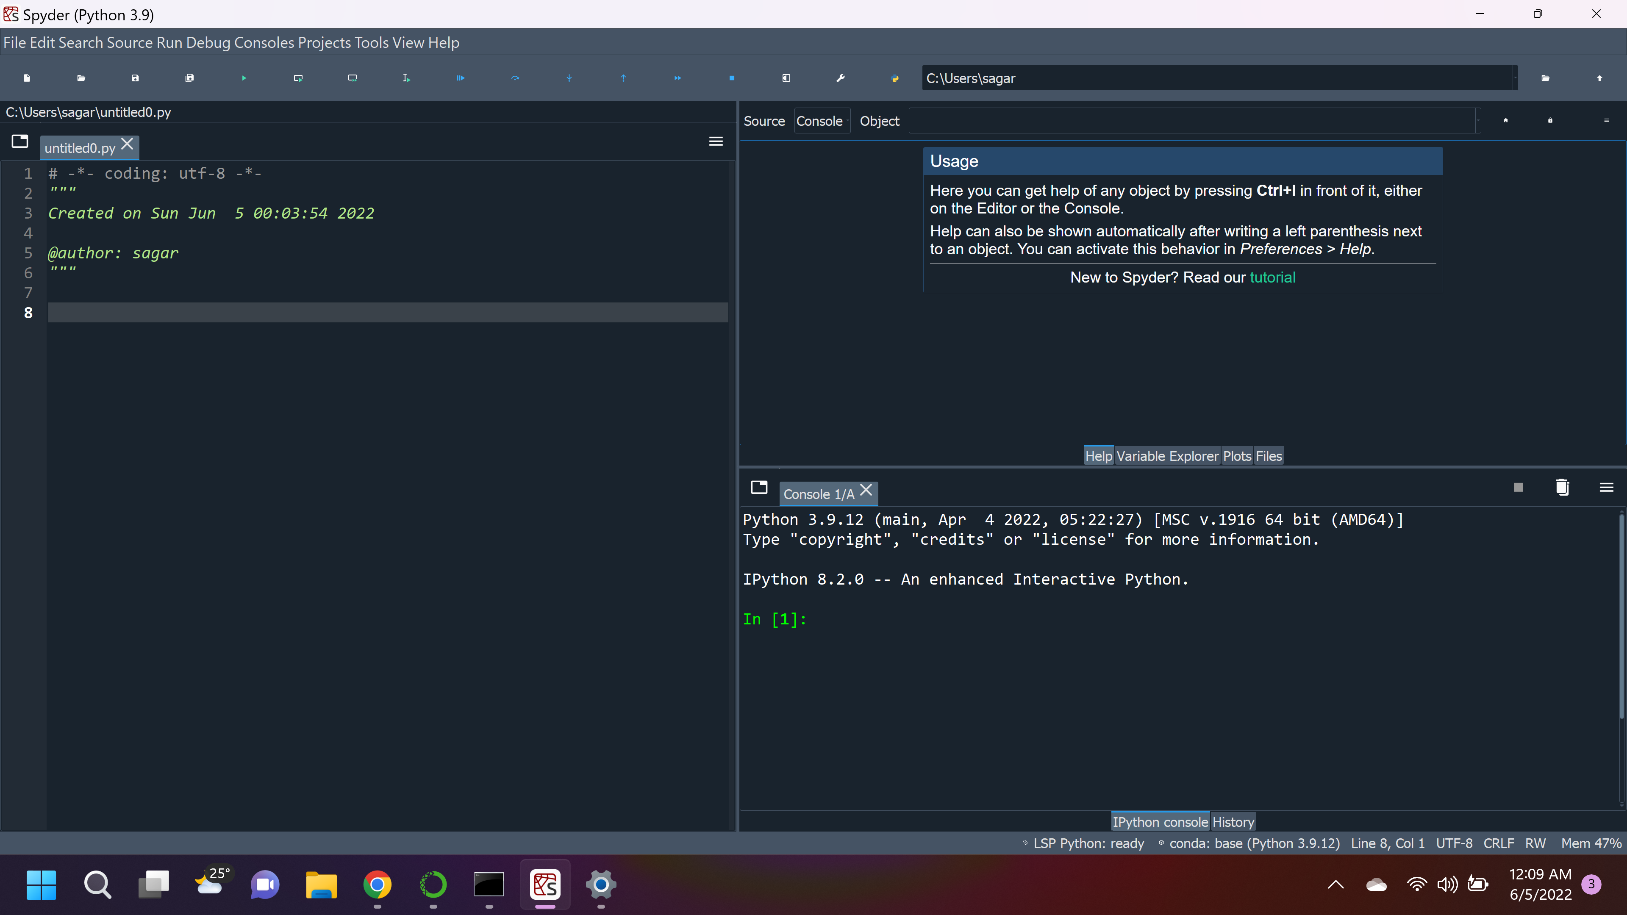
Task: Save all open files
Action: click(189, 78)
